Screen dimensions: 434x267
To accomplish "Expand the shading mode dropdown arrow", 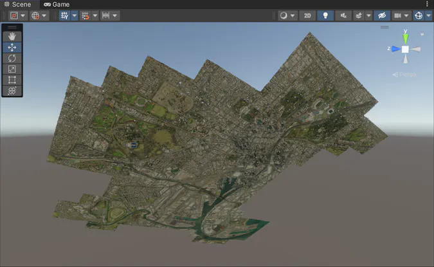I will 293,15.
